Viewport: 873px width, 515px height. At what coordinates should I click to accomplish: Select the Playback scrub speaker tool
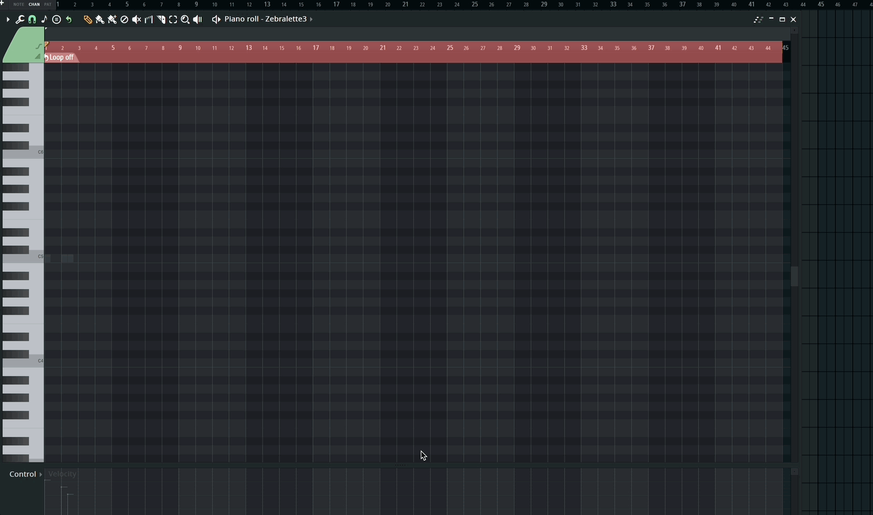point(197,20)
